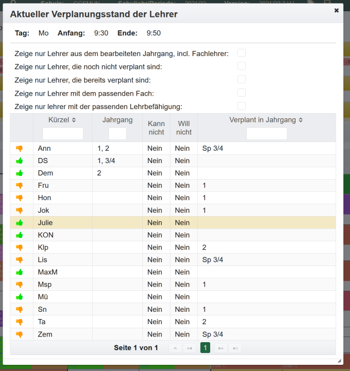Viewport: 350px width, 371px height.
Task: Enable filter for teachers not yet scheduled
Action: pos(242,66)
